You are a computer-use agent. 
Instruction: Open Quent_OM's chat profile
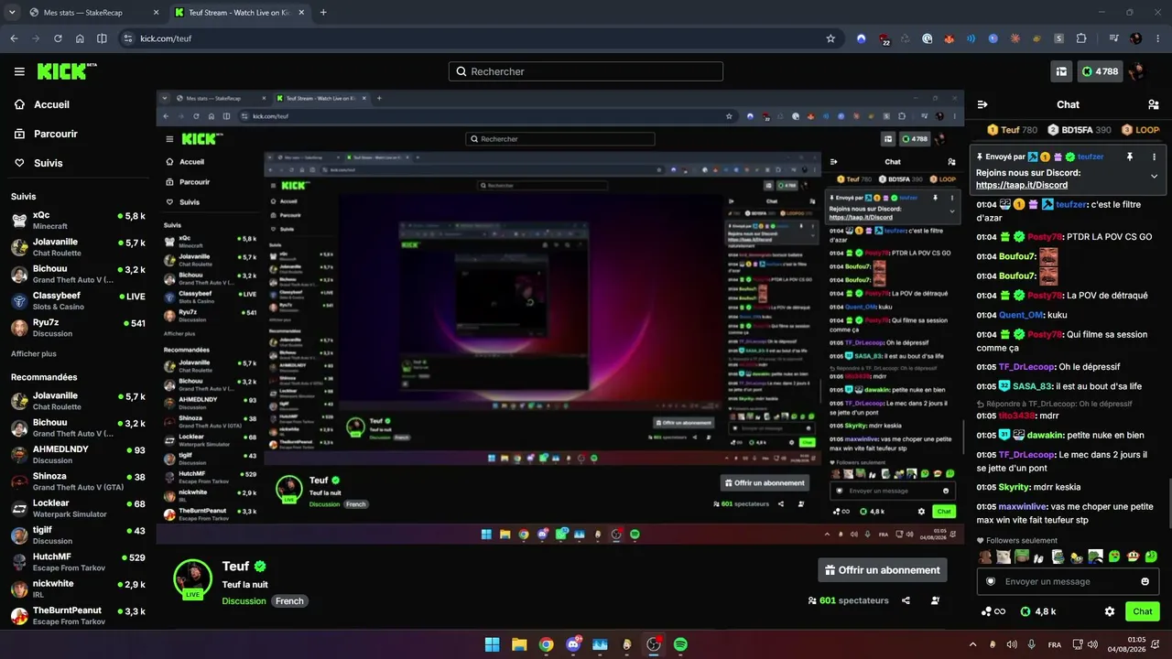tap(1021, 315)
